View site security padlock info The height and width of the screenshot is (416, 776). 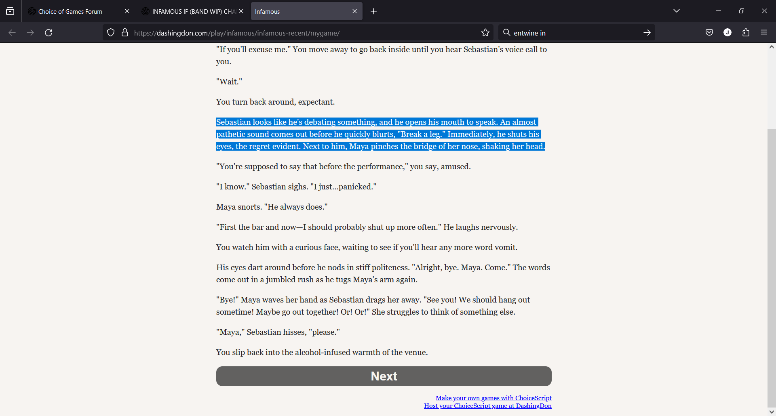tap(125, 33)
